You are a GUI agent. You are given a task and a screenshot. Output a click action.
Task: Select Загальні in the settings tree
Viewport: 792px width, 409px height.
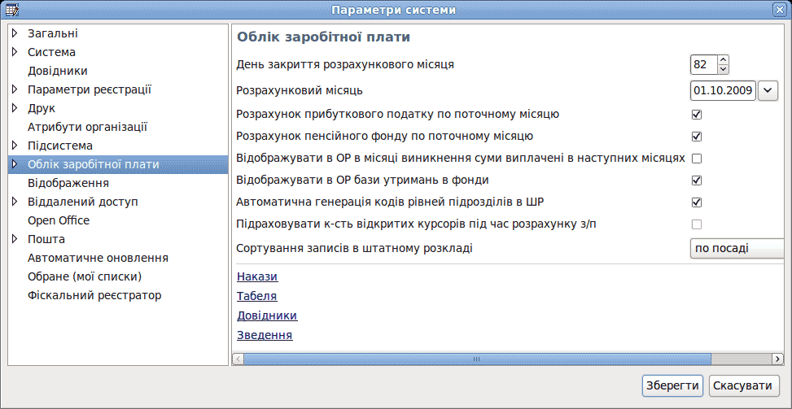coord(53,33)
